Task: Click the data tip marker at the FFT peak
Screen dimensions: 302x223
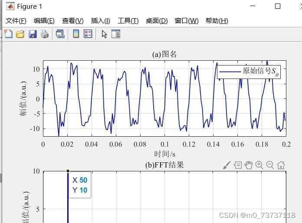Action: tap(68, 171)
